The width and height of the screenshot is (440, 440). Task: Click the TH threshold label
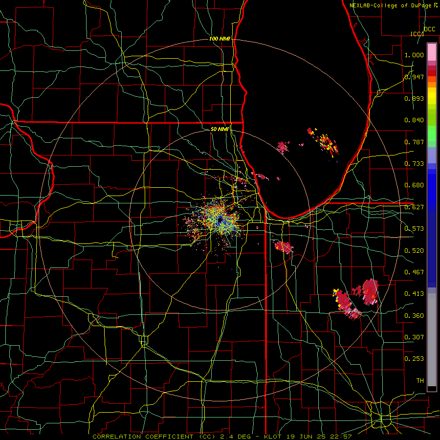point(420,381)
